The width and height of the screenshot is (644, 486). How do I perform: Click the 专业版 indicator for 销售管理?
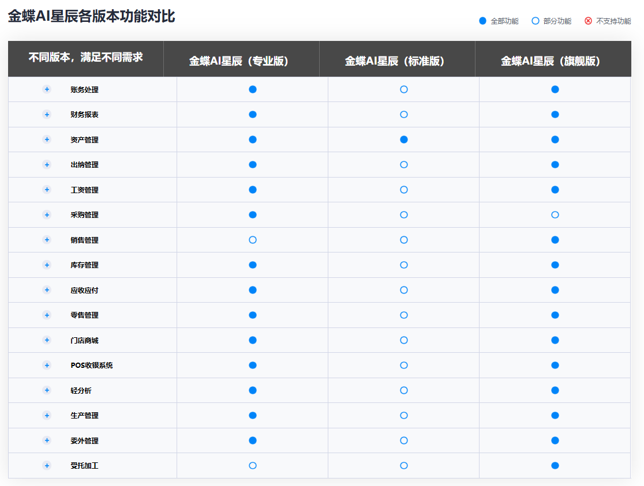click(x=253, y=240)
